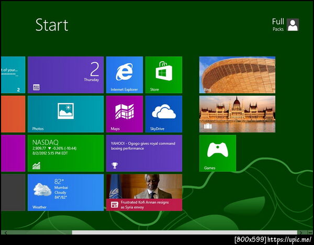Open the Weather tile for Mumbai
Image resolution: width=314 pixels, height=245 pixels.
[x=66, y=193]
